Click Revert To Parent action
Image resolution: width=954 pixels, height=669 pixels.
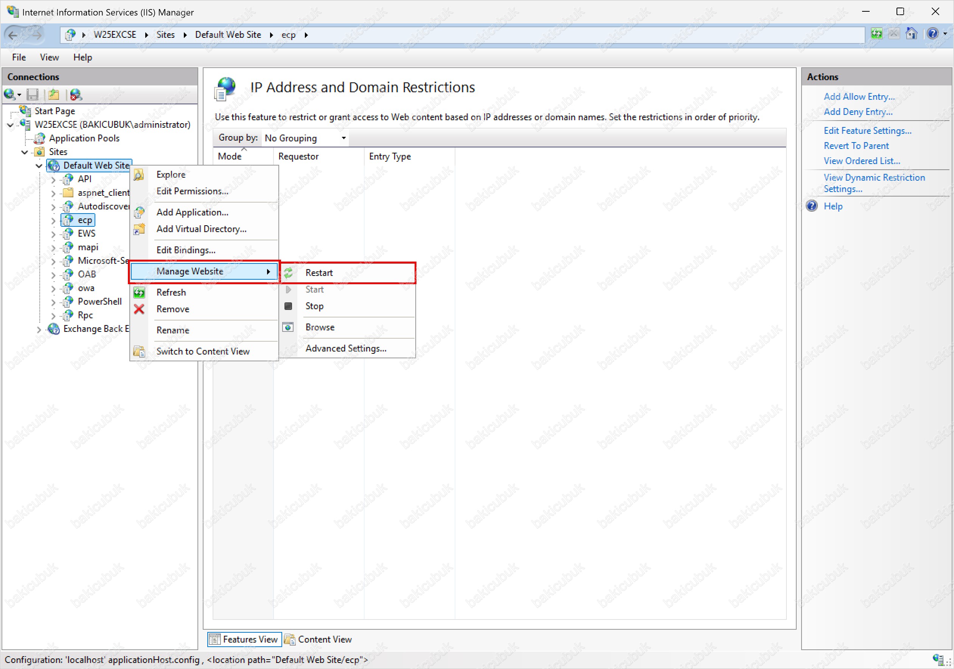point(856,146)
